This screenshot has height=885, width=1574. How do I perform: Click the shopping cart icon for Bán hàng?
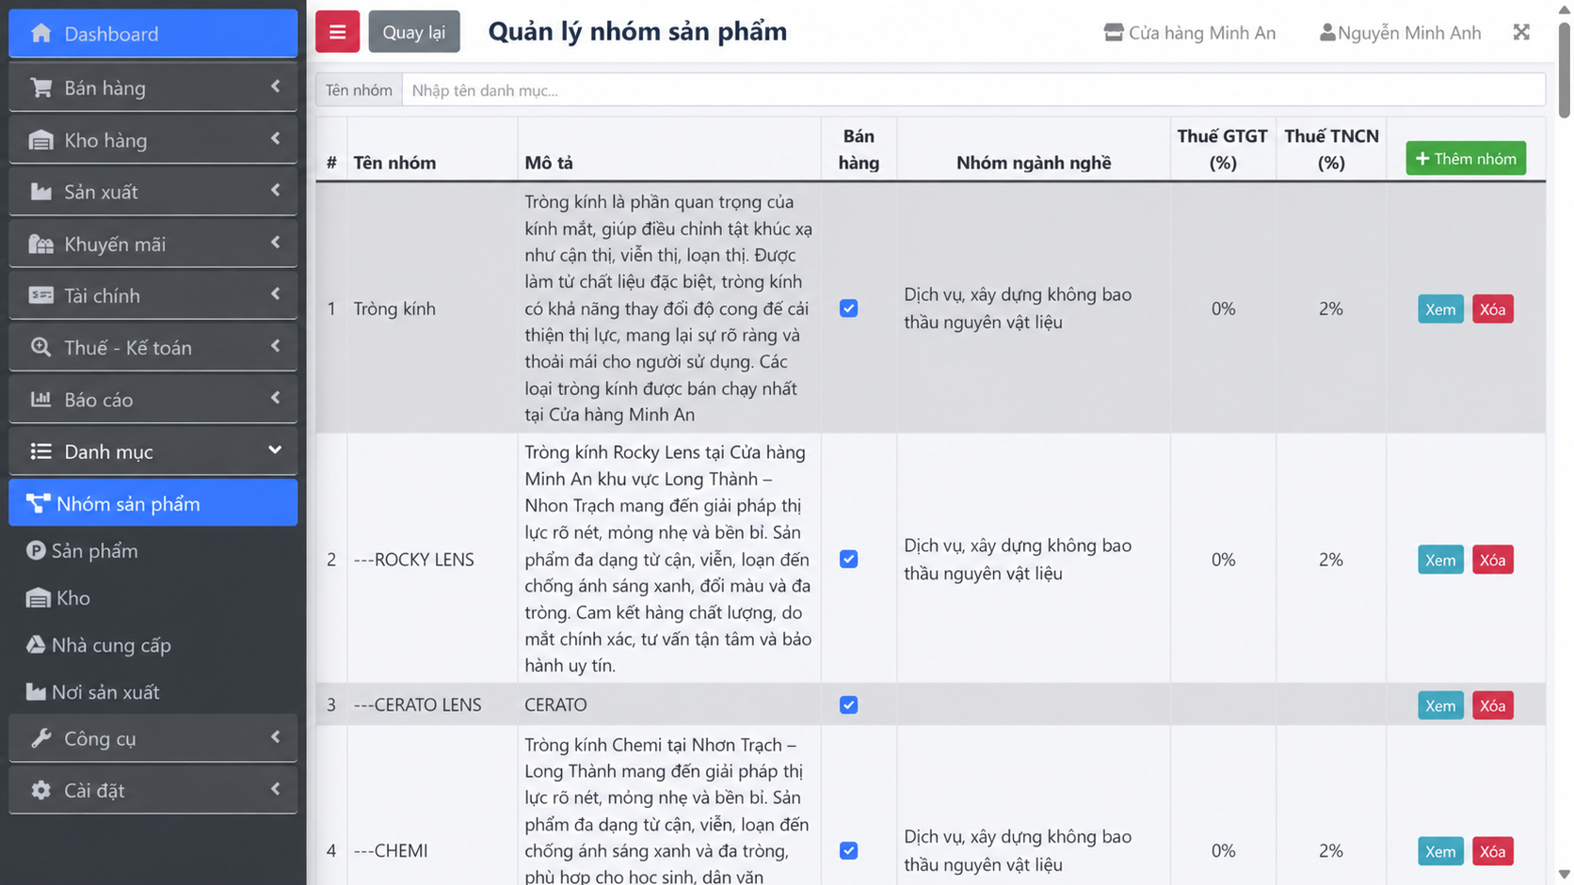tap(40, 87)
